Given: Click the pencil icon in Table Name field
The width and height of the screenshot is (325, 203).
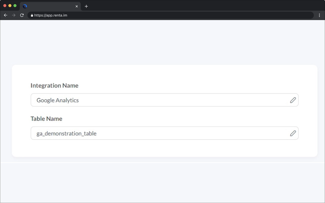Looking at the screenshot, I should [x=293, y=133].
